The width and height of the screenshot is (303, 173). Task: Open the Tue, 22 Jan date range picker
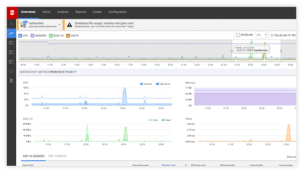coord(283,35)
